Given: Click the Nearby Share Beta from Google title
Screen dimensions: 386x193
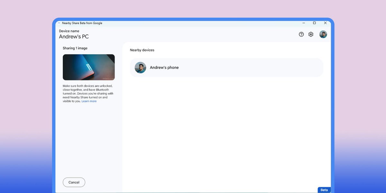Looking at the screenshot, I should tap(82, 23).
